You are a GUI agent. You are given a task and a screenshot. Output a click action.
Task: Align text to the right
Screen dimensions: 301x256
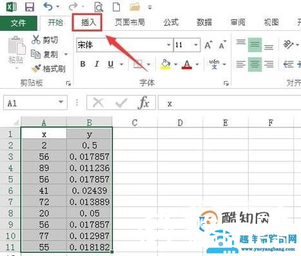click(x=269, y=64)
